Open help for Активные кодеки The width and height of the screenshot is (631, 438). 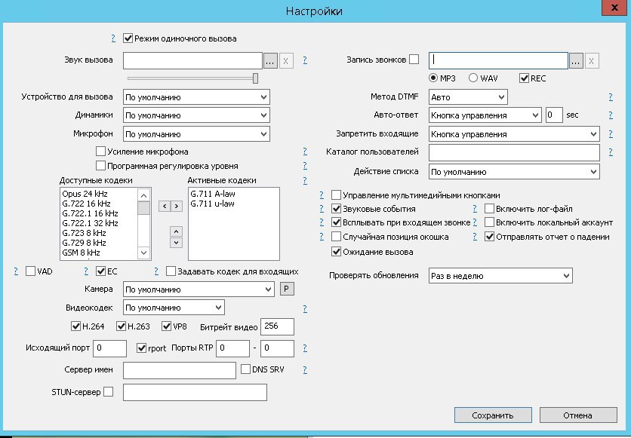[x=305, y=180]
